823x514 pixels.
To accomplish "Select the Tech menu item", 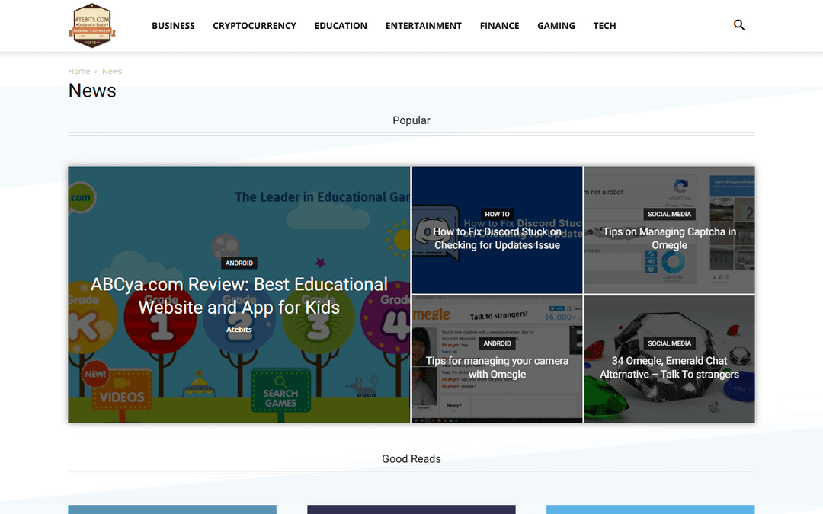I will pyautogui.click(x=604, y=26).
